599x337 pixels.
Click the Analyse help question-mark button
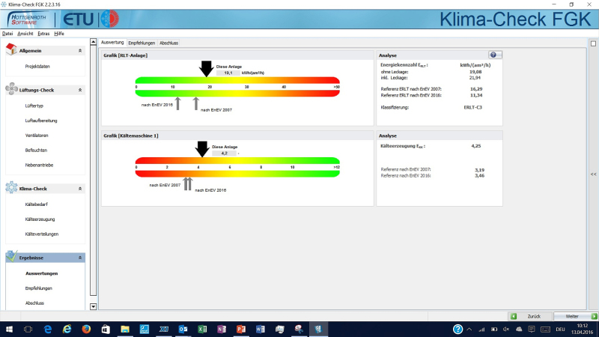tap(495, 55)
